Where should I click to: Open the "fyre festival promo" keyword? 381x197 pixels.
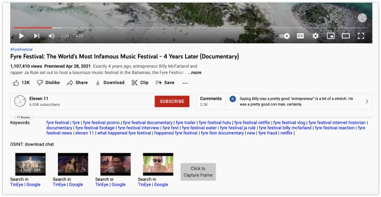tap(101, 123)
